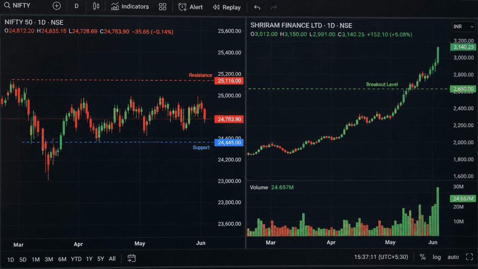Viewport: 478px width, 269px height.
Task: Open the NIFTY symbol search
Action: 17,6
